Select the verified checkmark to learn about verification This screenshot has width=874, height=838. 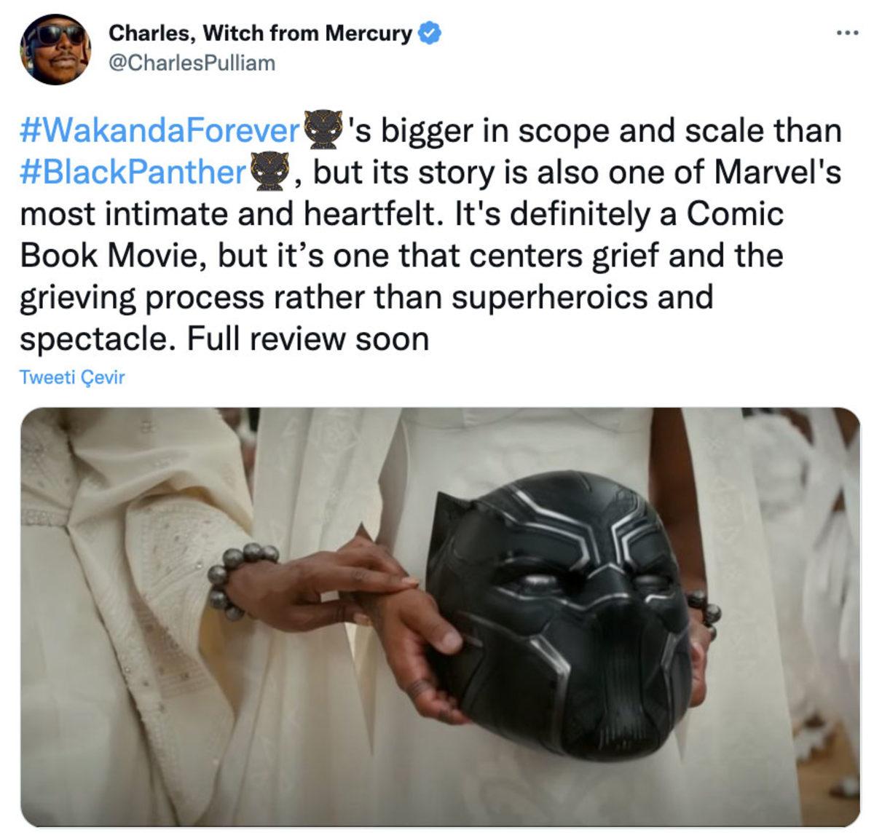point(430,31)
